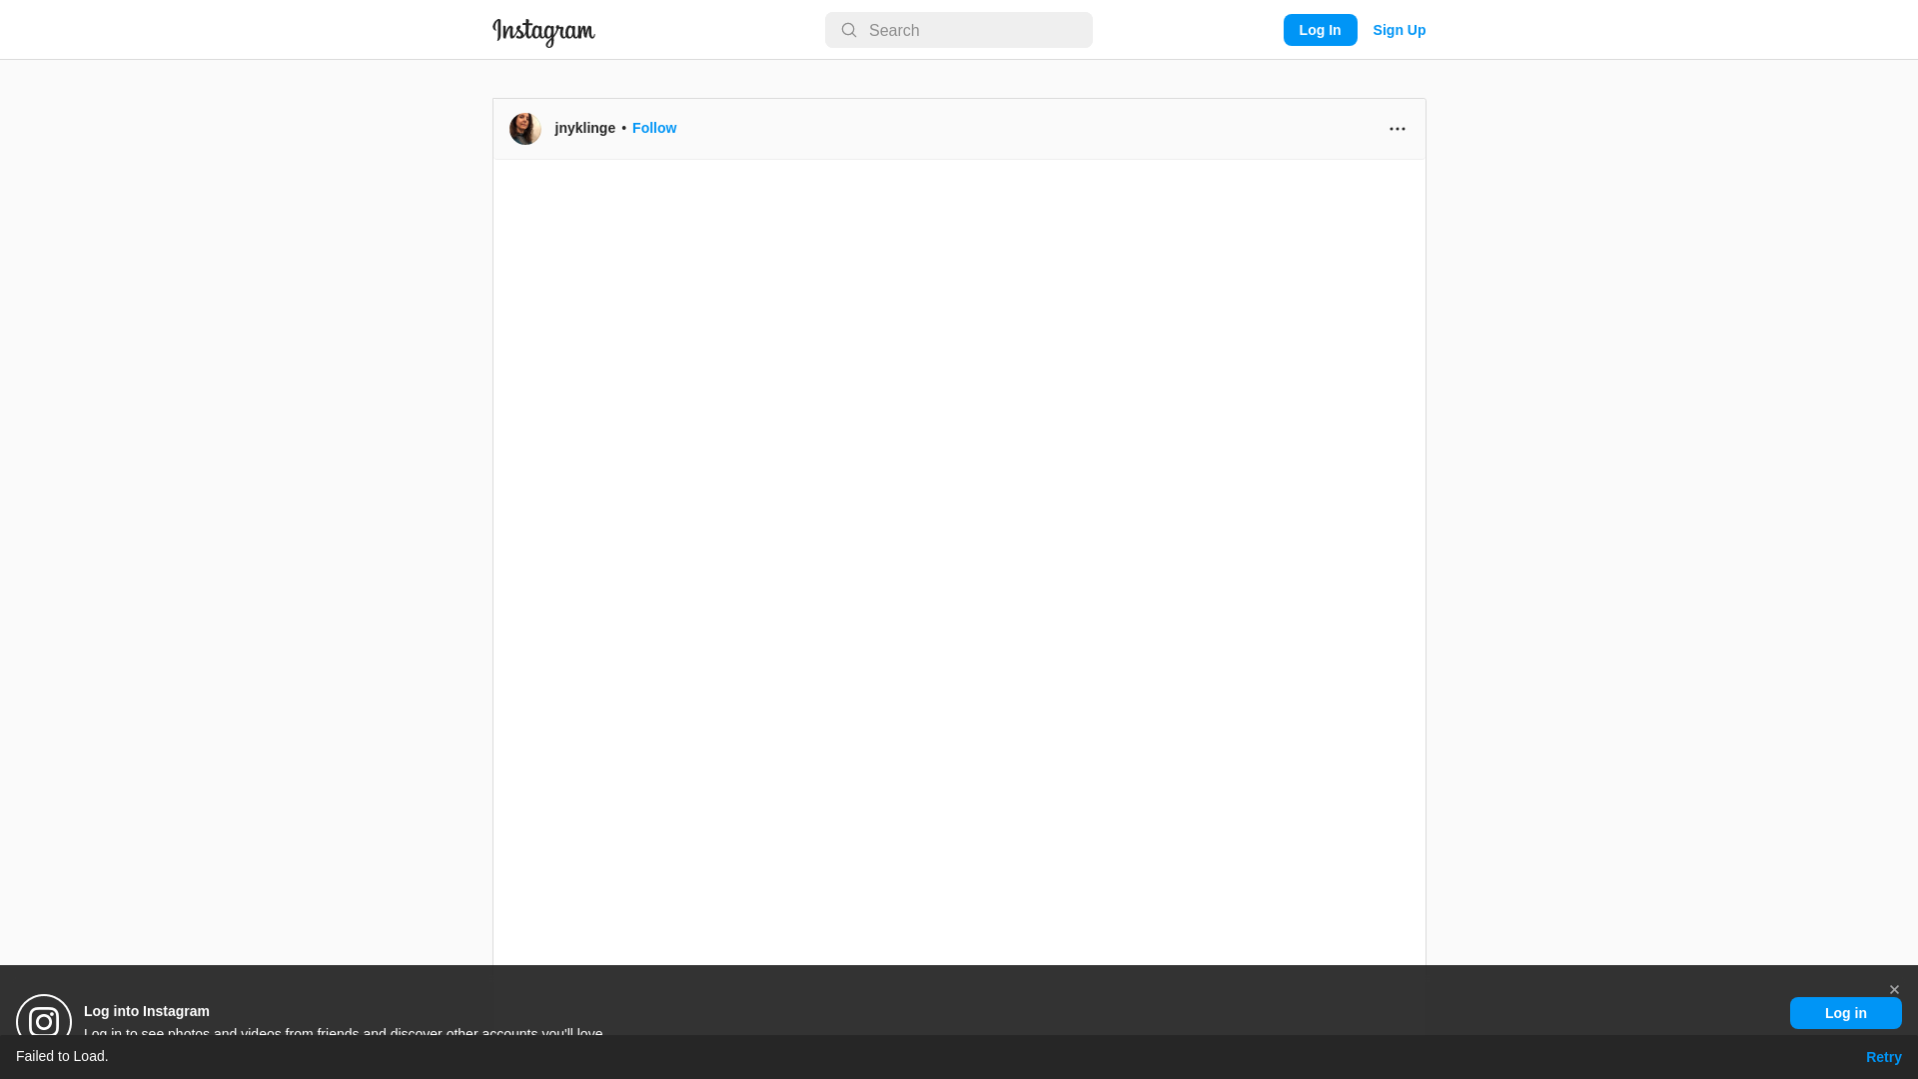Dismiss the login banner with the X
This screenshot has width=1918, height=1079.
[1894, 990]
